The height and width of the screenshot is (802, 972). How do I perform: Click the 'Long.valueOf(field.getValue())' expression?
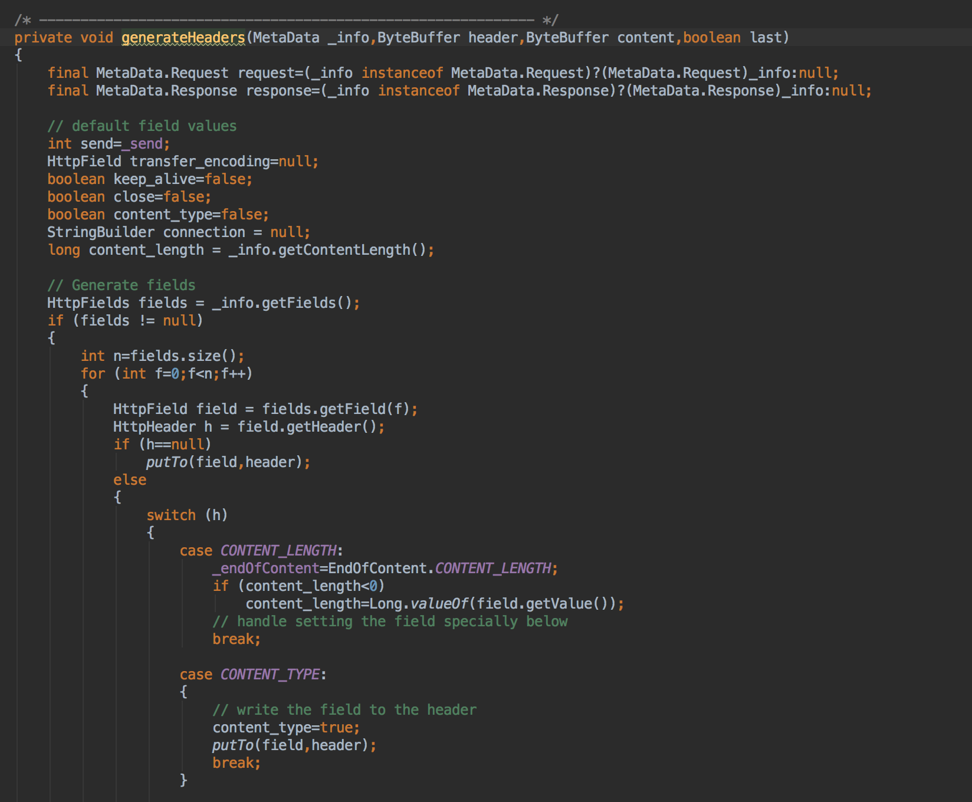click(x=492, y=604)
